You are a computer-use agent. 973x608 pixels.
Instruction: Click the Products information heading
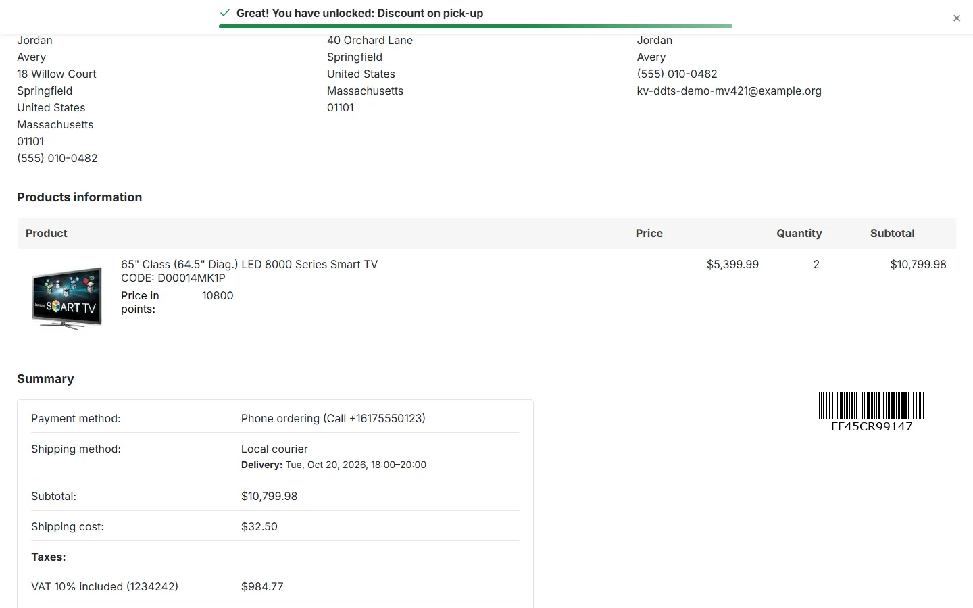[x=80, y=197]
